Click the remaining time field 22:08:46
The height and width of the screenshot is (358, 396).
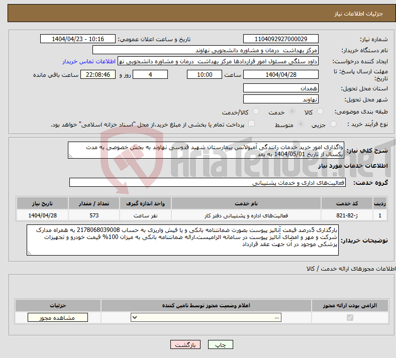[x=98, y=74]
